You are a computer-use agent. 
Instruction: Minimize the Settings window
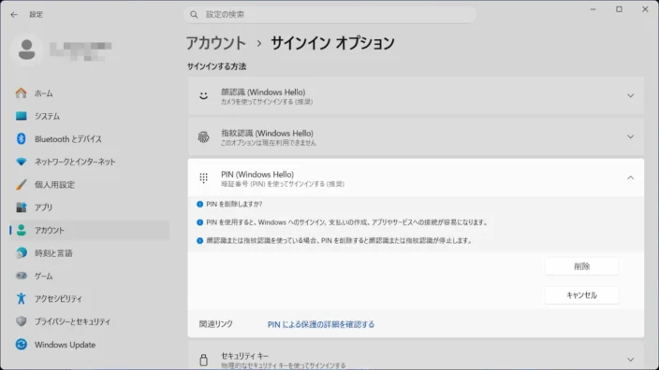tap(593, 9)
